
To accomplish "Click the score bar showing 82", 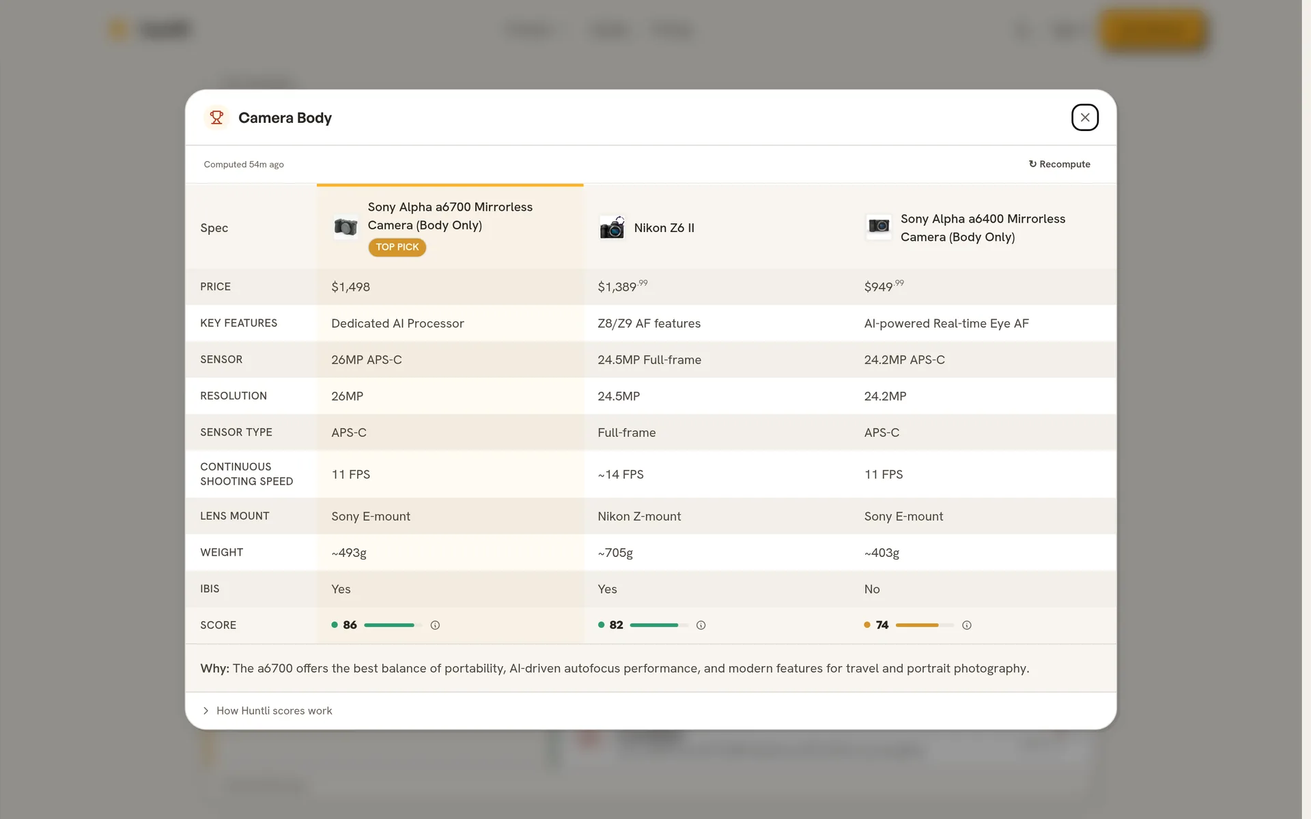I will point(659,625).
